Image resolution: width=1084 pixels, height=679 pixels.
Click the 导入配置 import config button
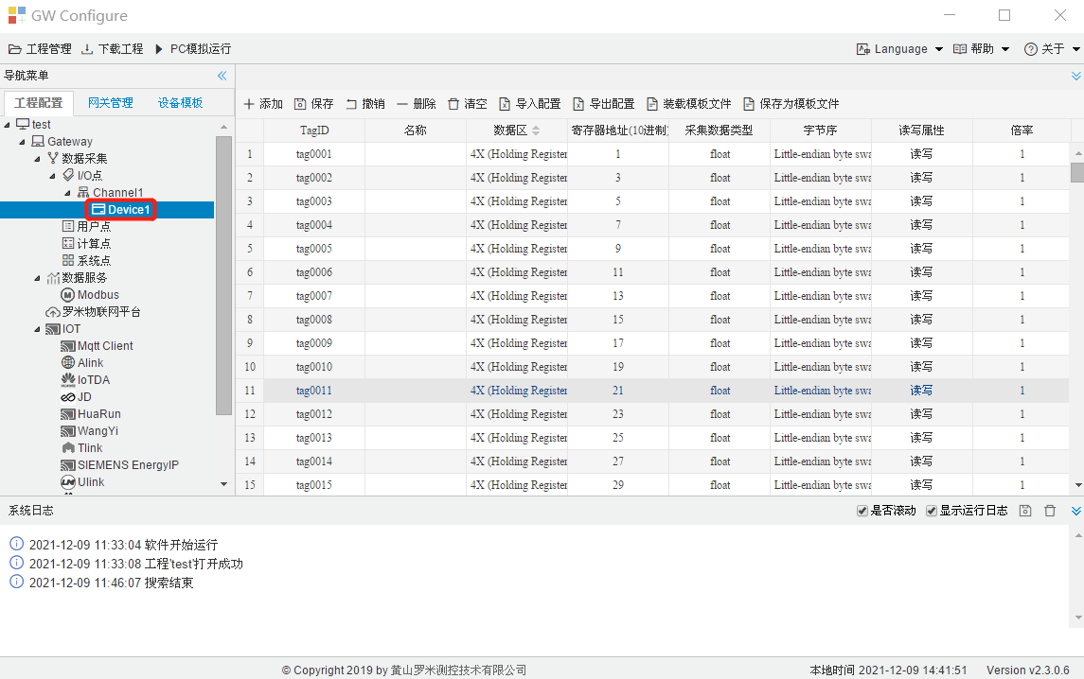coord(530,104)
